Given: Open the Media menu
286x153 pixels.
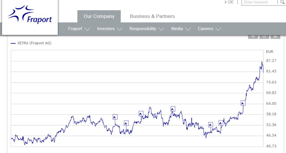Looking at the screenshot, I should point(181,29).
